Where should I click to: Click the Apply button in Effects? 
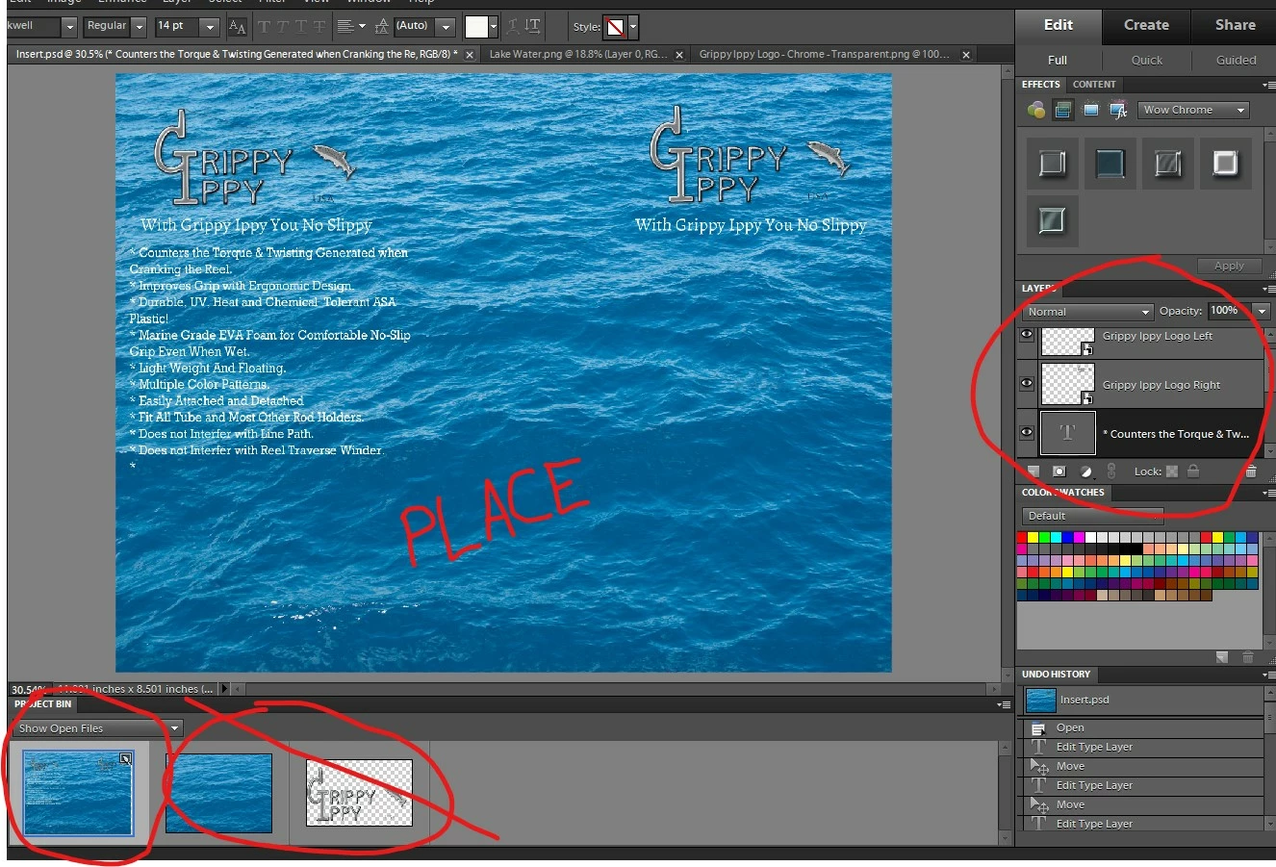coord(1229,266)
